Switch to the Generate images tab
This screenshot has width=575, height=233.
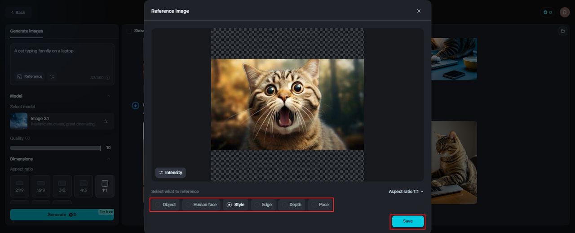pyautogui.click(x=27, y=31)
